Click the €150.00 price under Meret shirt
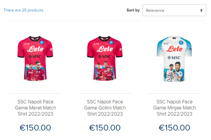The width and height of the screenshot is (211, 140). pos(35,128)
